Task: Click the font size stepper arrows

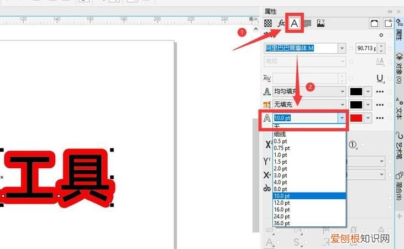Action: click(381, 48)
